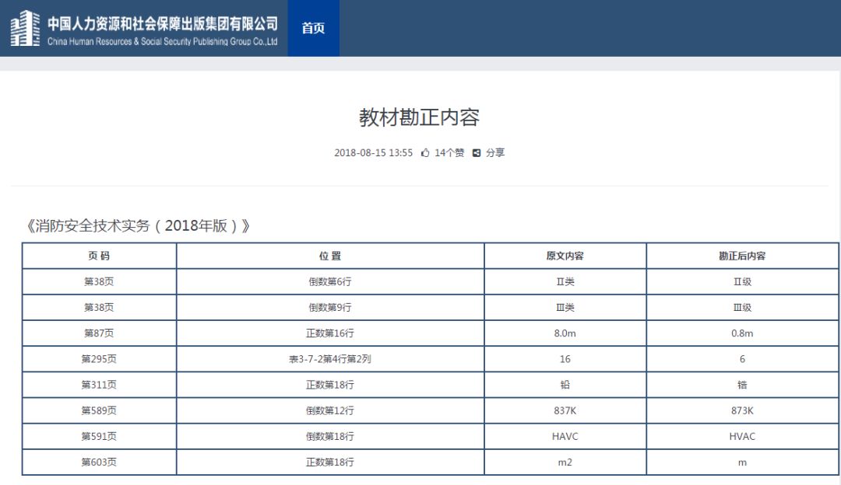This screenshot has width=841, height=485.
Task: Click the m2 original content cell
Action: pyautogui.click(x=565, y=462)
